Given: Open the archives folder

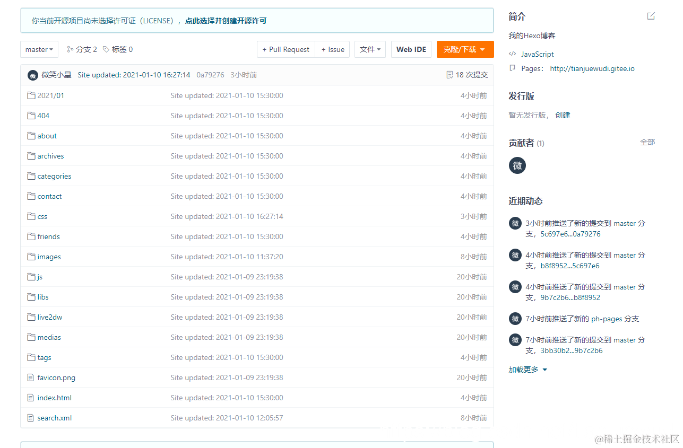Looking at the screenshot, I should (50, 156).
